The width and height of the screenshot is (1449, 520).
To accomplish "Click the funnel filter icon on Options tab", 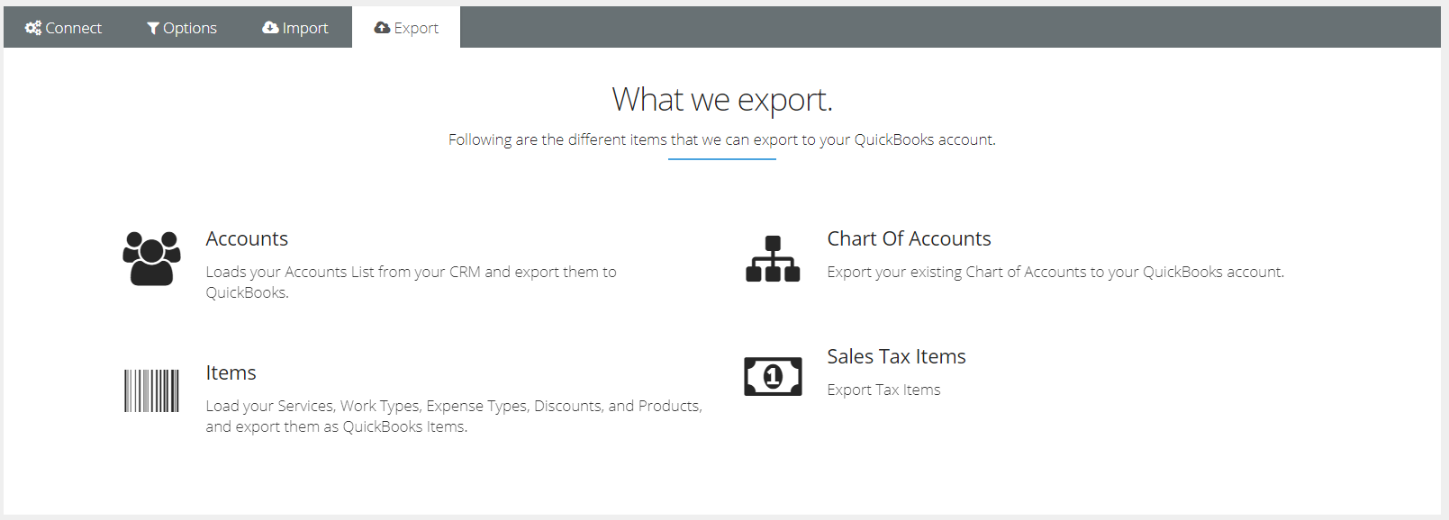I will (x=153, y=28).
